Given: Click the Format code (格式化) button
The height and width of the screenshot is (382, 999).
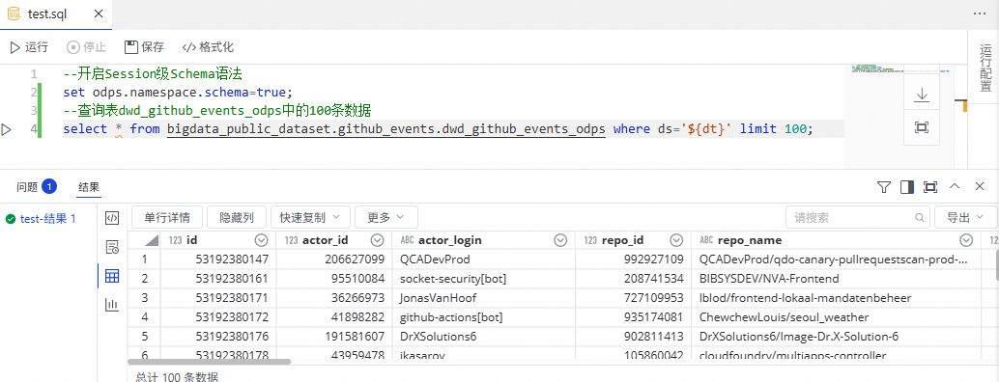Looking at the screenshot, I should (x=208, y=47).
